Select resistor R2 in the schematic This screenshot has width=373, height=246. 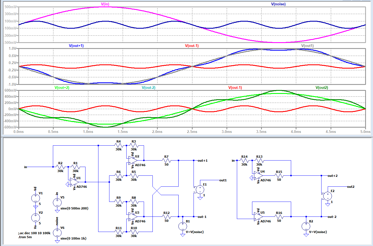pos(60,167)
